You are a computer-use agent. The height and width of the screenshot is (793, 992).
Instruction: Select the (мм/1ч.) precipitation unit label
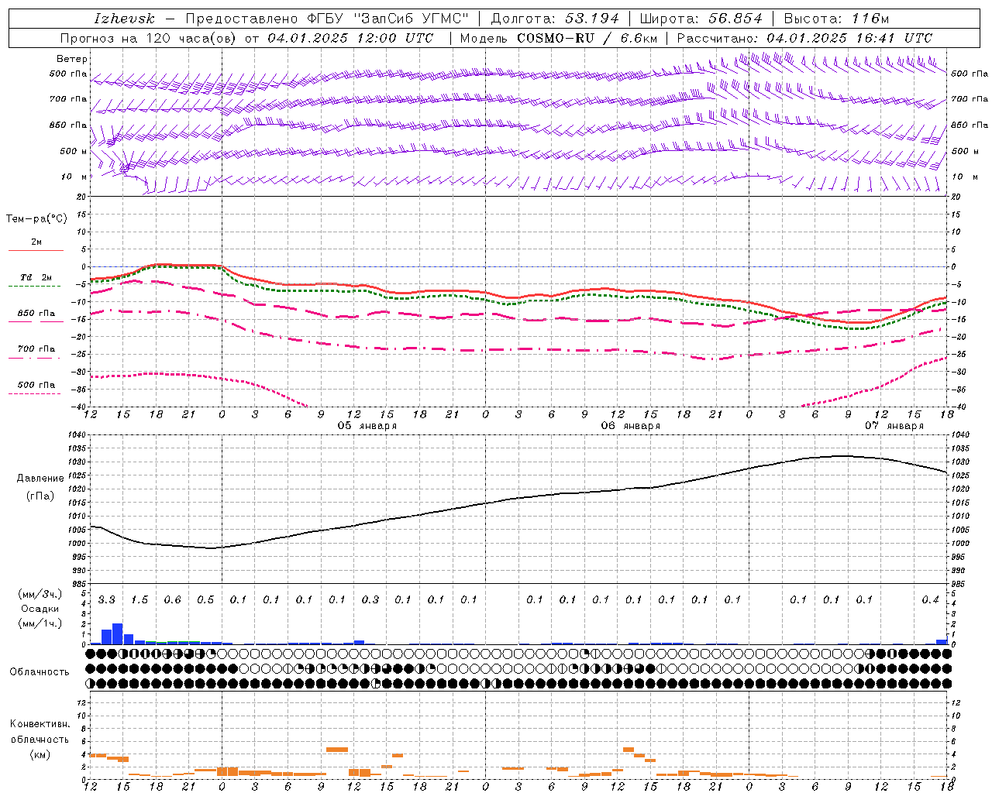click(40, 623)
